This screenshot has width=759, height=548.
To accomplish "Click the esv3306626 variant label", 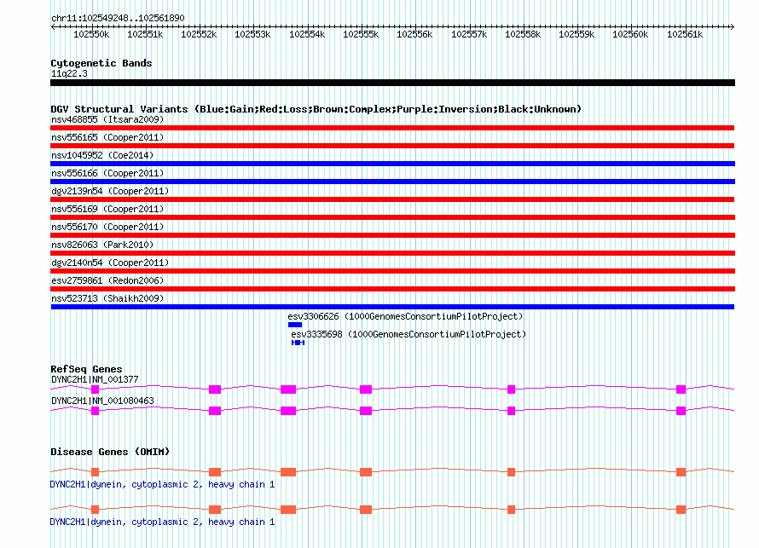I will click(405, 316).
